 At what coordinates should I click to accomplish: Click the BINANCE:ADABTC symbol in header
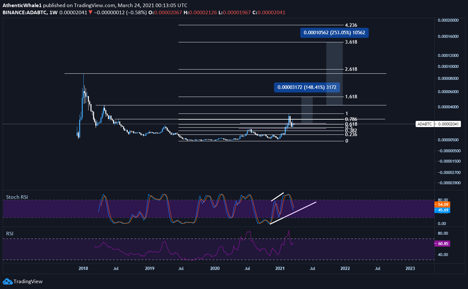pyautogui.click(x=25, y=13)
